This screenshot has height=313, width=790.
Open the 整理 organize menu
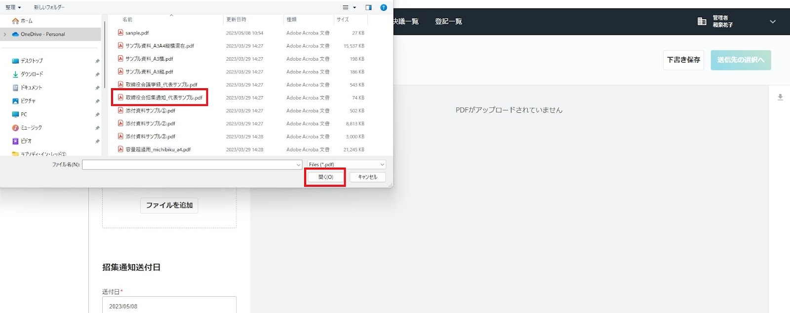point(13,7)
